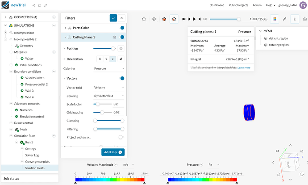
Task: Add a simulation with plus icon
Action: [54, 25]
